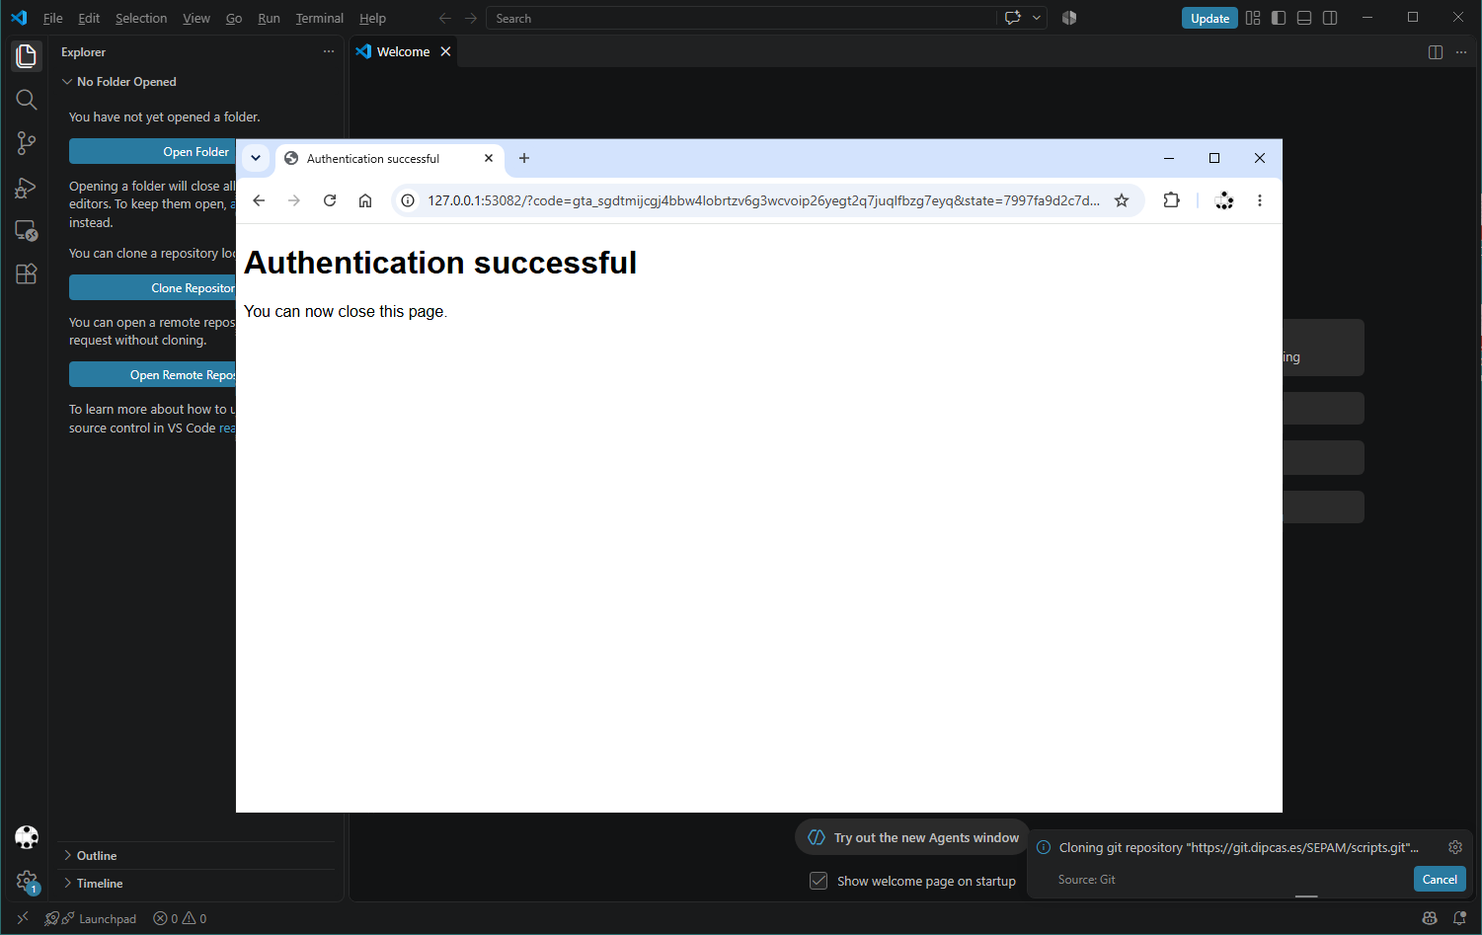Open the Run and Debug view
Viewport: 1482px width, 935px height.
click(x=27, y=188)
